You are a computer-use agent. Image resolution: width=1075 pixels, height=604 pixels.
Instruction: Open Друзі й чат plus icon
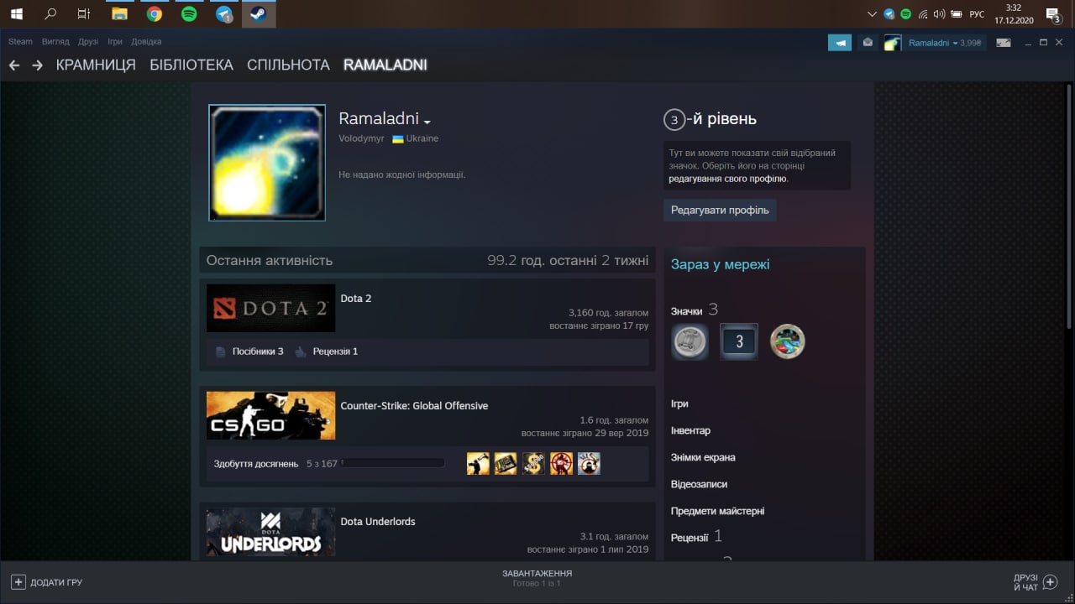point(1049,581)
